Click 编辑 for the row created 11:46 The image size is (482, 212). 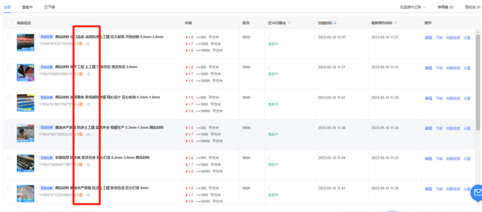click(428, 129)
